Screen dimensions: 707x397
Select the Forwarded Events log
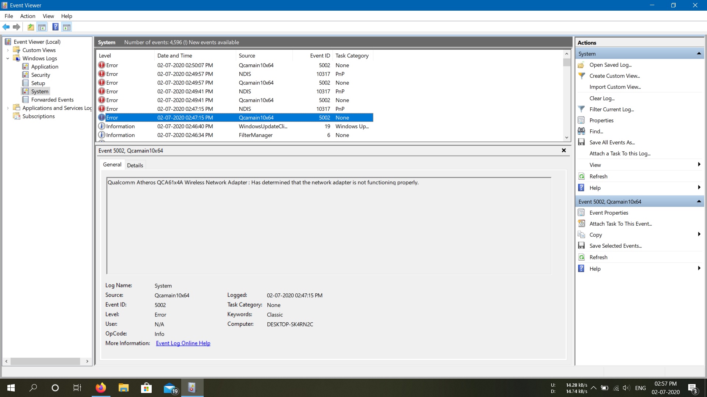point(52,100)
